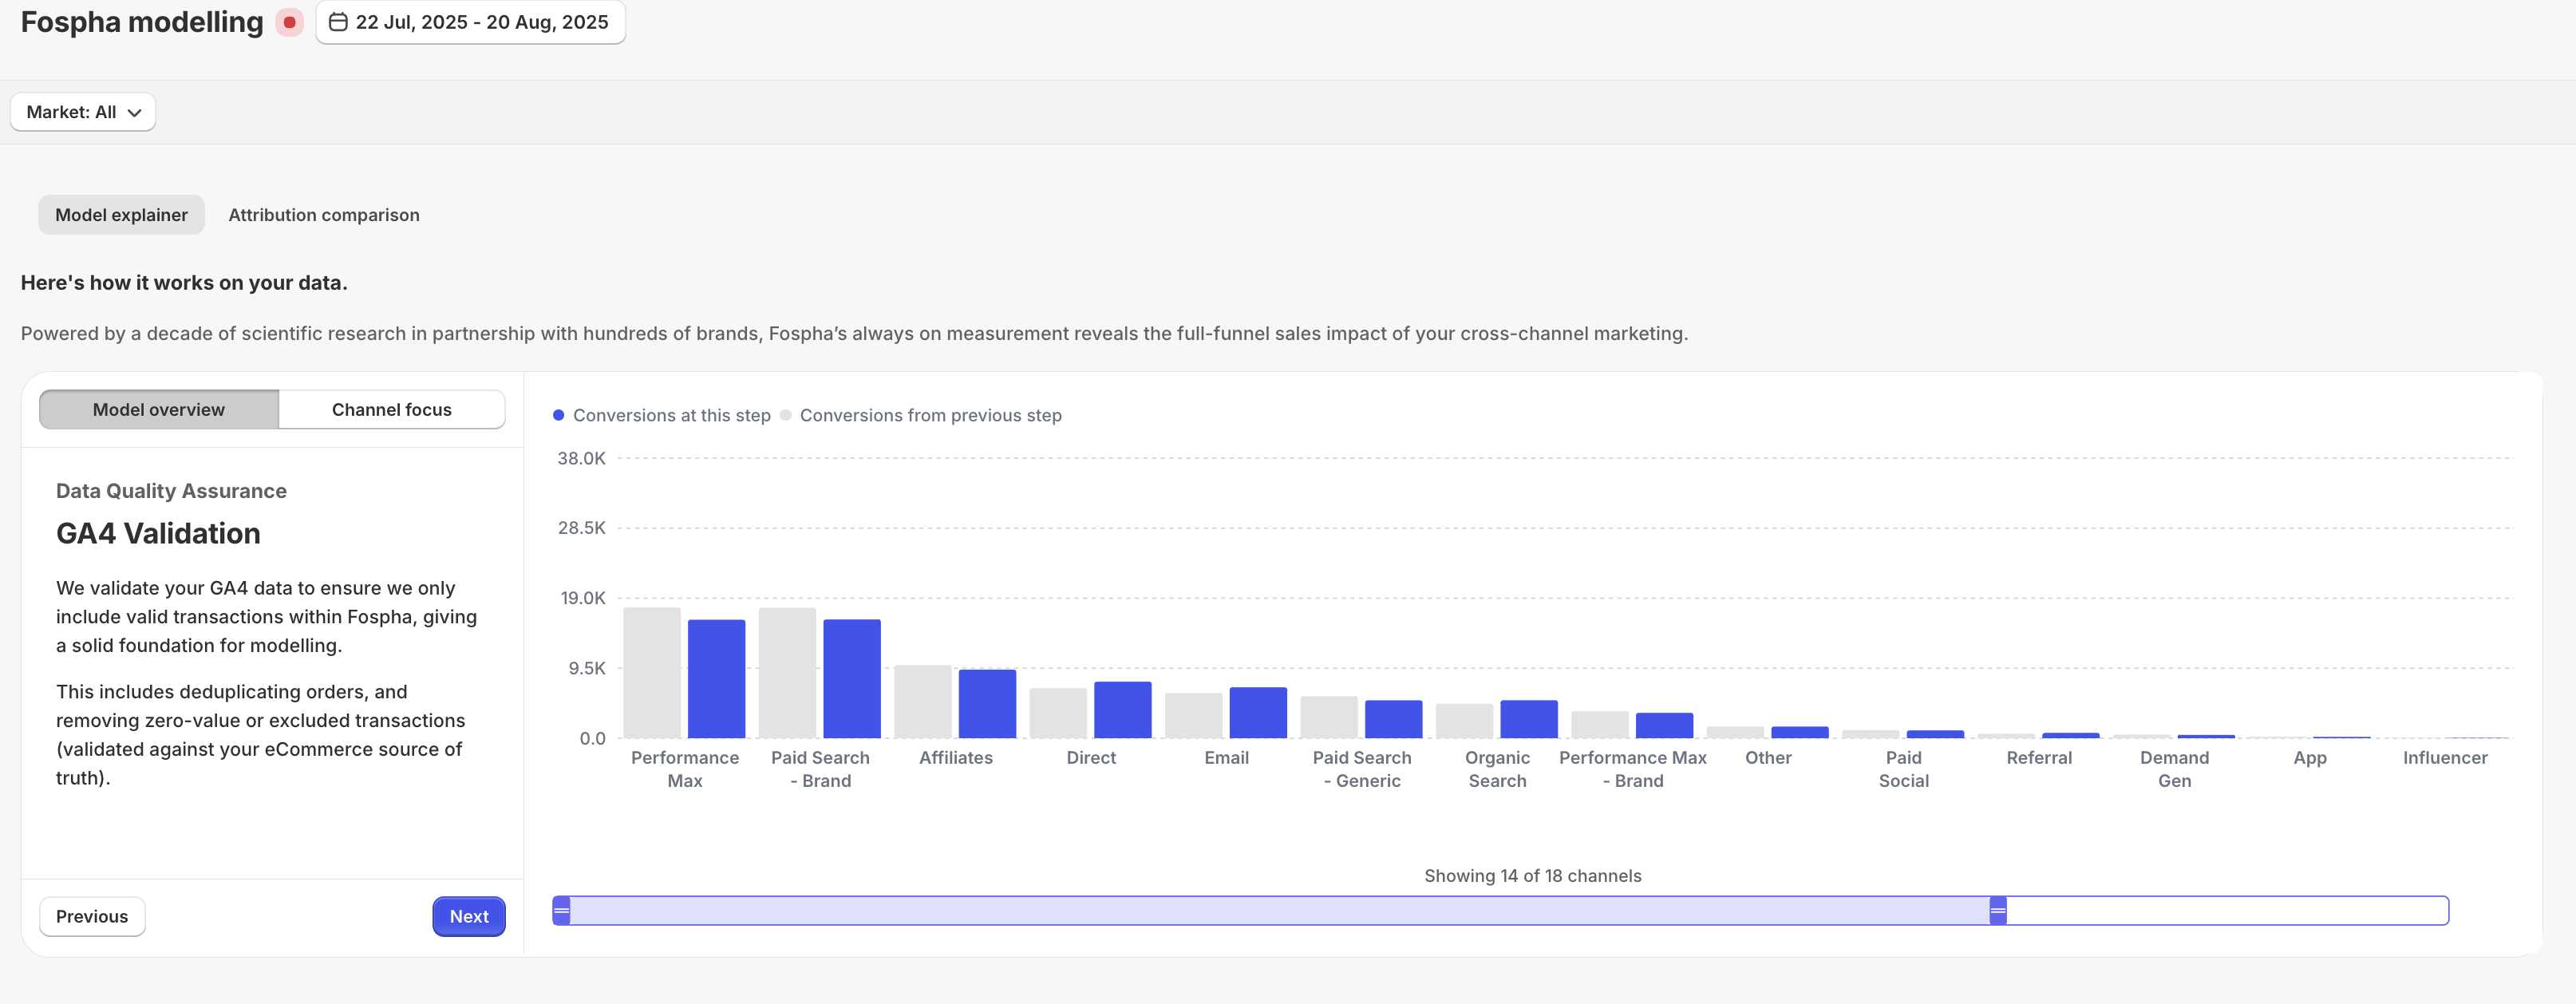The height and width of the screenshot is (1004, 2576).
Task: Select the Model overview toggle option
Action: (158, 410)
